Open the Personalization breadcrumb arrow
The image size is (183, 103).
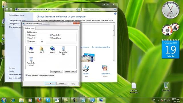[46, 9]
